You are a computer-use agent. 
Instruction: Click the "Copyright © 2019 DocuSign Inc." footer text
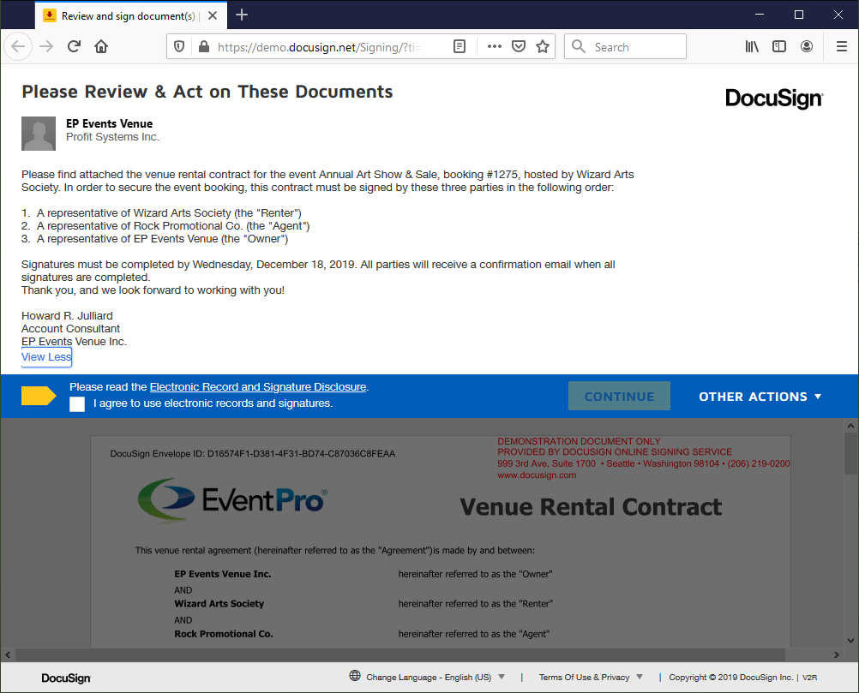click(730, 677)
